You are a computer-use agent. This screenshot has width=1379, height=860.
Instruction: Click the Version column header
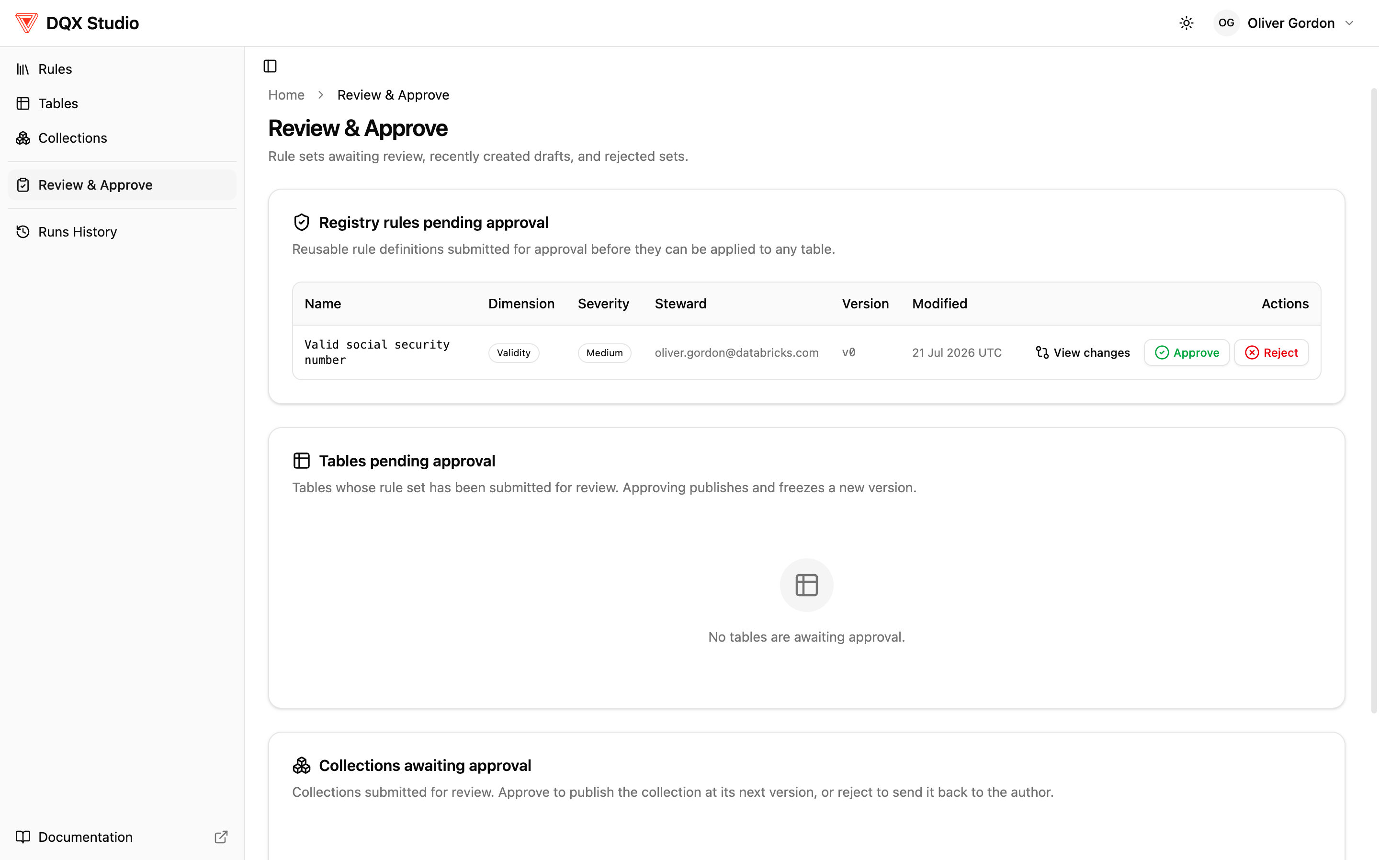point(865,304)
